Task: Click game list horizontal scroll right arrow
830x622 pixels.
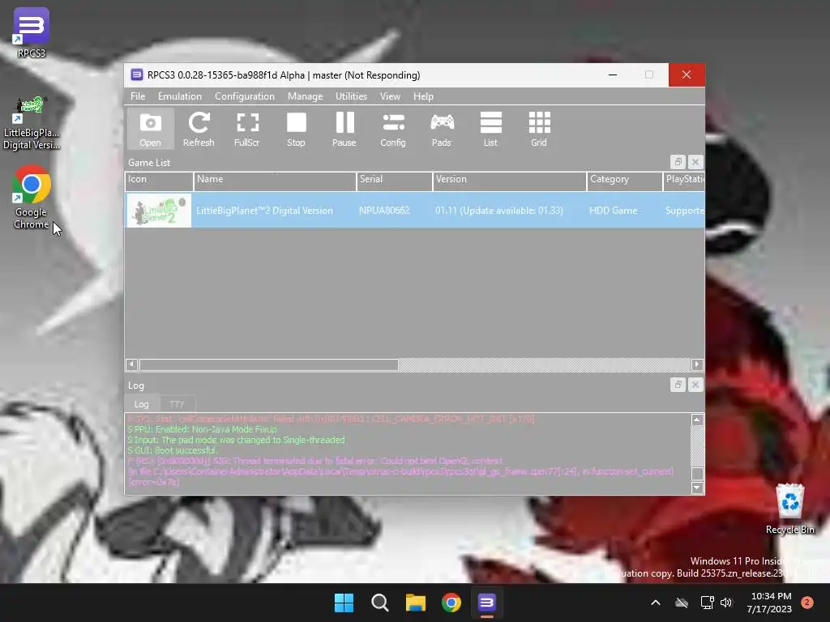Action: [x=697, y=364]
